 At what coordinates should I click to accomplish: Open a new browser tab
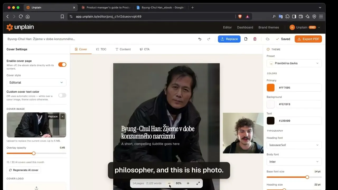[x=193, y=7]
